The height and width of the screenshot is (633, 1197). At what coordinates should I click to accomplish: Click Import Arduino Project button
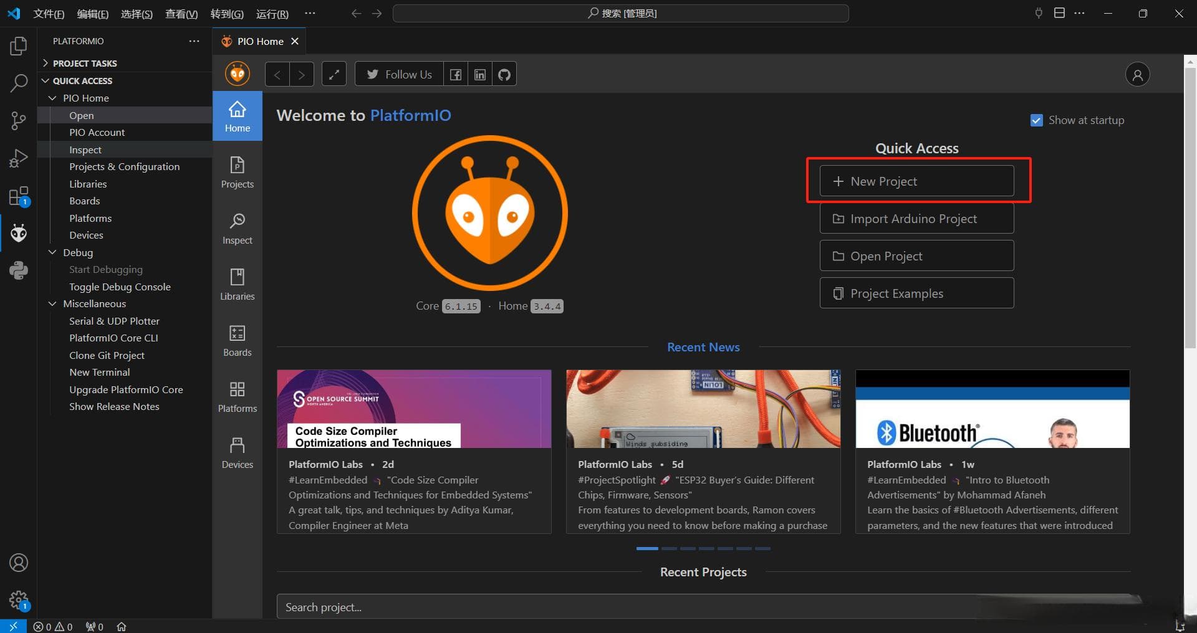916,218
